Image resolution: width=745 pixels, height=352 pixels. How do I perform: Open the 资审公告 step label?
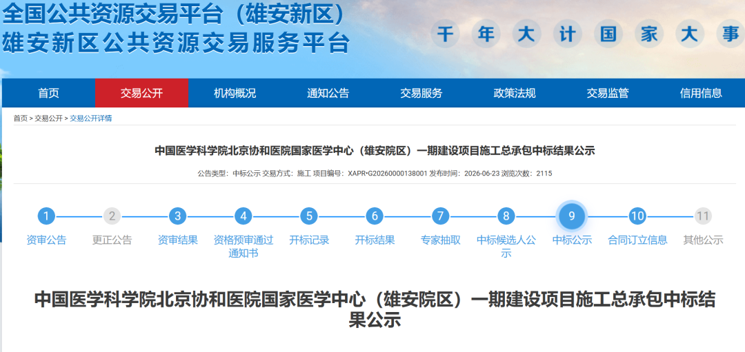point(46,240)
